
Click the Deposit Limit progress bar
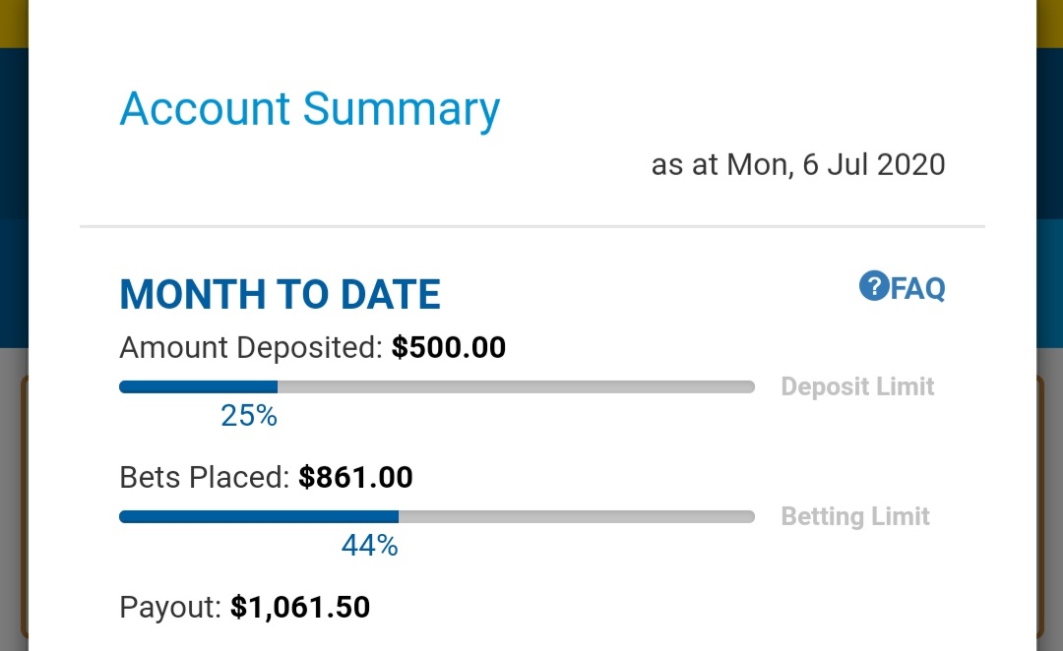click(x=437, y=386)
